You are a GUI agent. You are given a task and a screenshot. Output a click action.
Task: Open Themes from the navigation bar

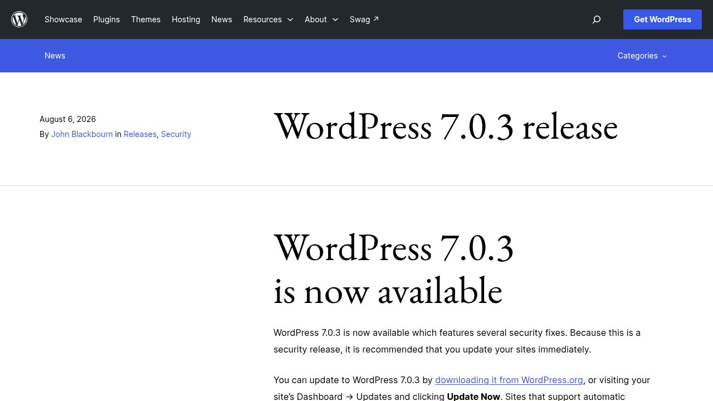pos(146,19)
